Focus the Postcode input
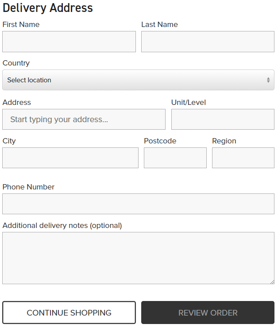The image size is (278, 328). pos(175,158)
